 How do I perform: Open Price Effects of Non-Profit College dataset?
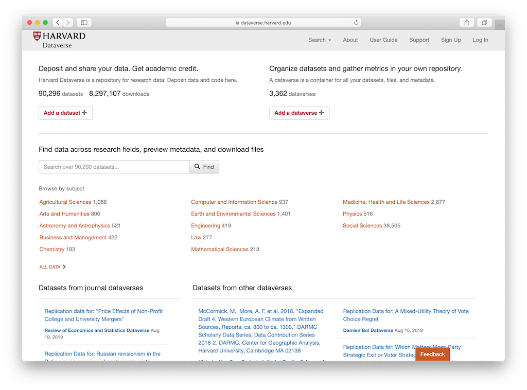coord(103,315)
